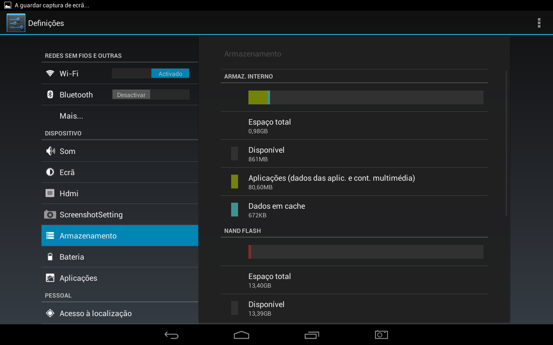The height and width of the screenshot is (345, 553).
Task: Open the Bateria settings entry
Action: (120, 257)
